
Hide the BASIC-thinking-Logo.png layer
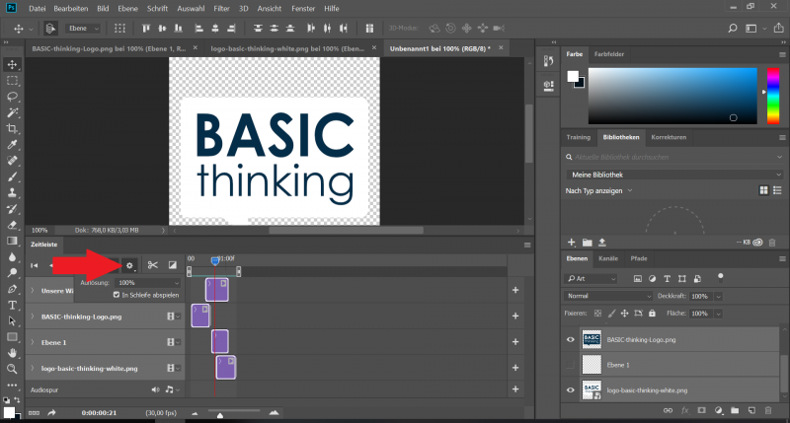(571, 339)
